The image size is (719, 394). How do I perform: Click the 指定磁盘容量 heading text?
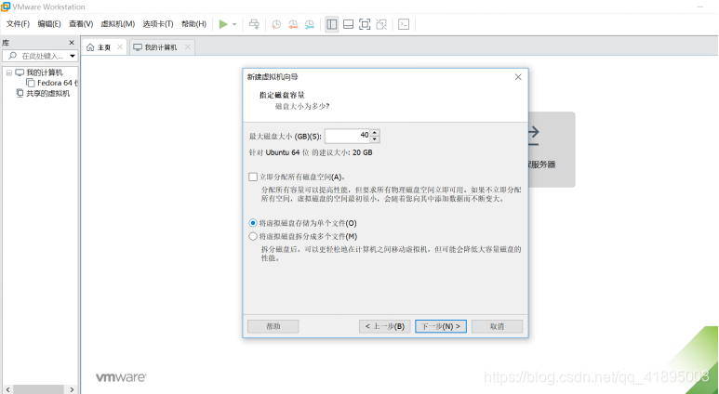click(282, 96)
